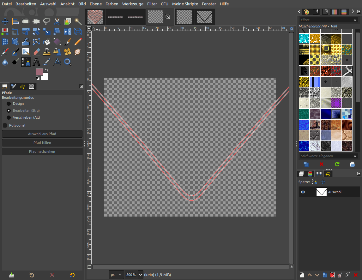Expand the zoom level dropdown arrow
362x280 pixels.
click(141, 275)
